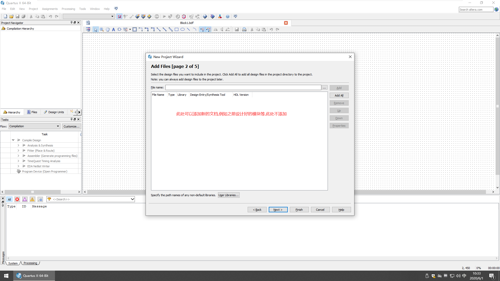Expand the Compile Design tree item
Image resolution: width=500 pixels, height=281 pixels.
click(13, 140)
